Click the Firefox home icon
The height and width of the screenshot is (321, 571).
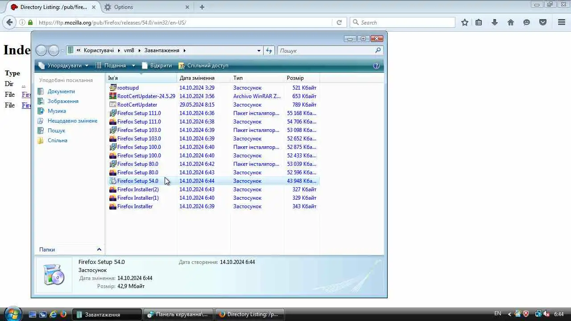511,22
